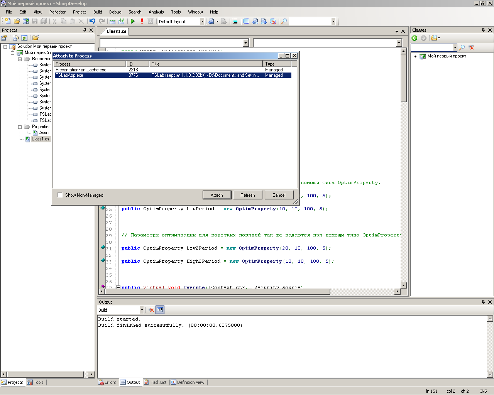Switch to the Errors tab
This screenshot has width=494, height=395.
(x=107, y=382)
